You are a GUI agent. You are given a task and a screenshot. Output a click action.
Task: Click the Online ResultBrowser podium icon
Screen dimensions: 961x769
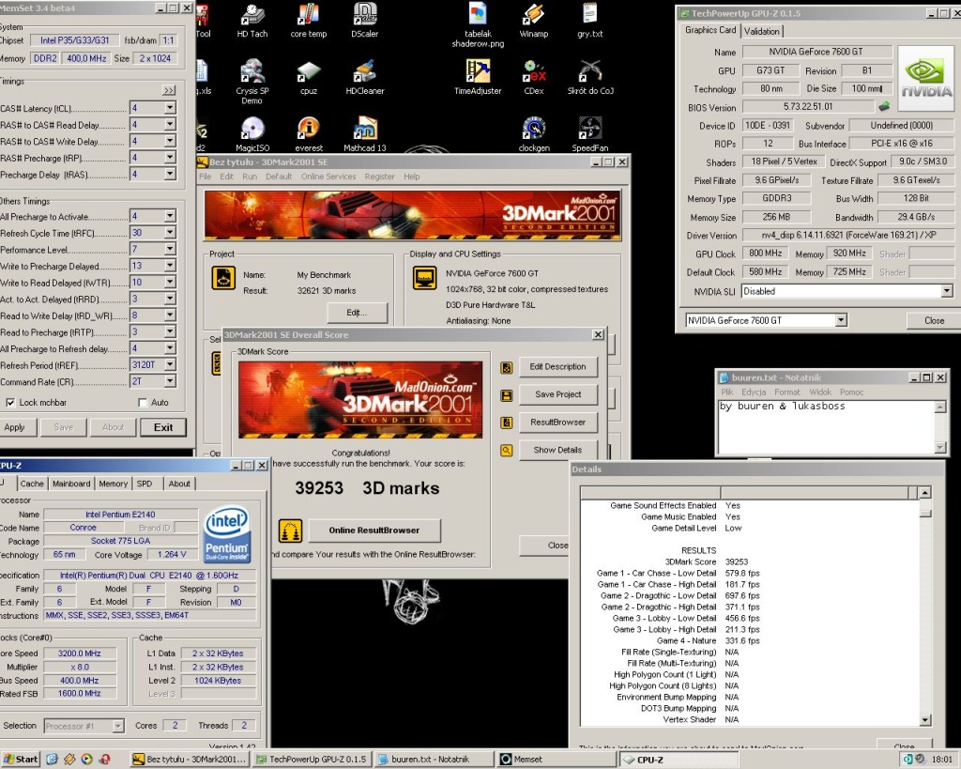[290, 531]
